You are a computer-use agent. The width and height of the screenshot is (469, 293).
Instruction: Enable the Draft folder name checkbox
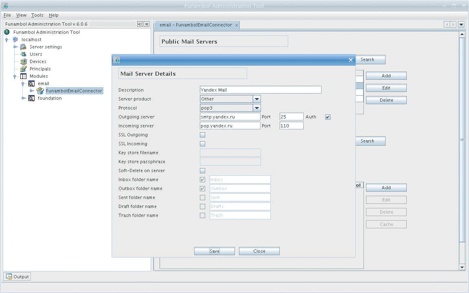(x=202, y=207)
